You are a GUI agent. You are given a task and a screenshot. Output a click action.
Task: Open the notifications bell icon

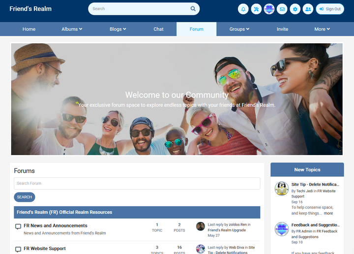pyautogui.click(x=243, y=9)
